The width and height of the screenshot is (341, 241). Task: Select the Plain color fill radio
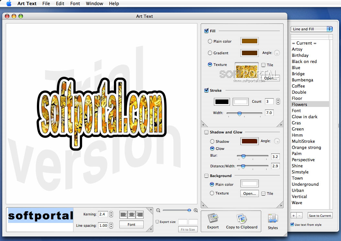pyautogui.click(x=210, y=41)
